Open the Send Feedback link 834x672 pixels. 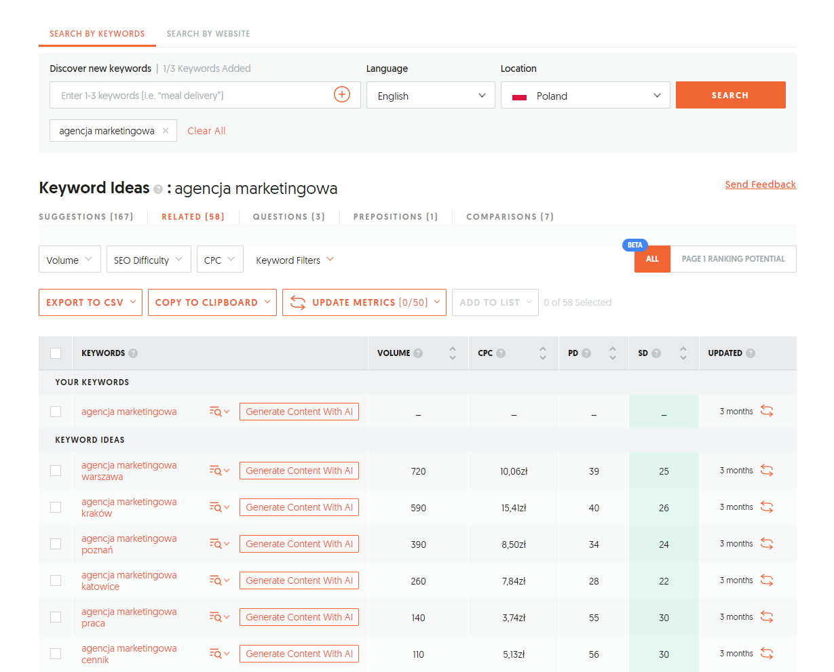click(761, 184)
